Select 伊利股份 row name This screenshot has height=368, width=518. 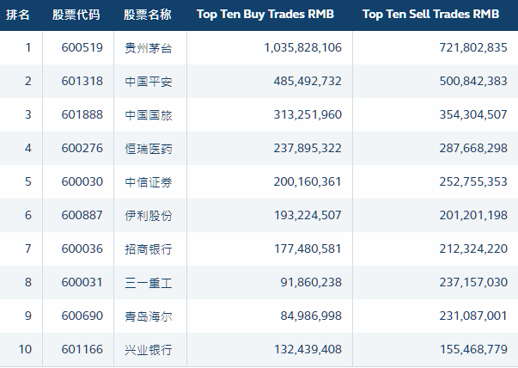click(149, 216)
